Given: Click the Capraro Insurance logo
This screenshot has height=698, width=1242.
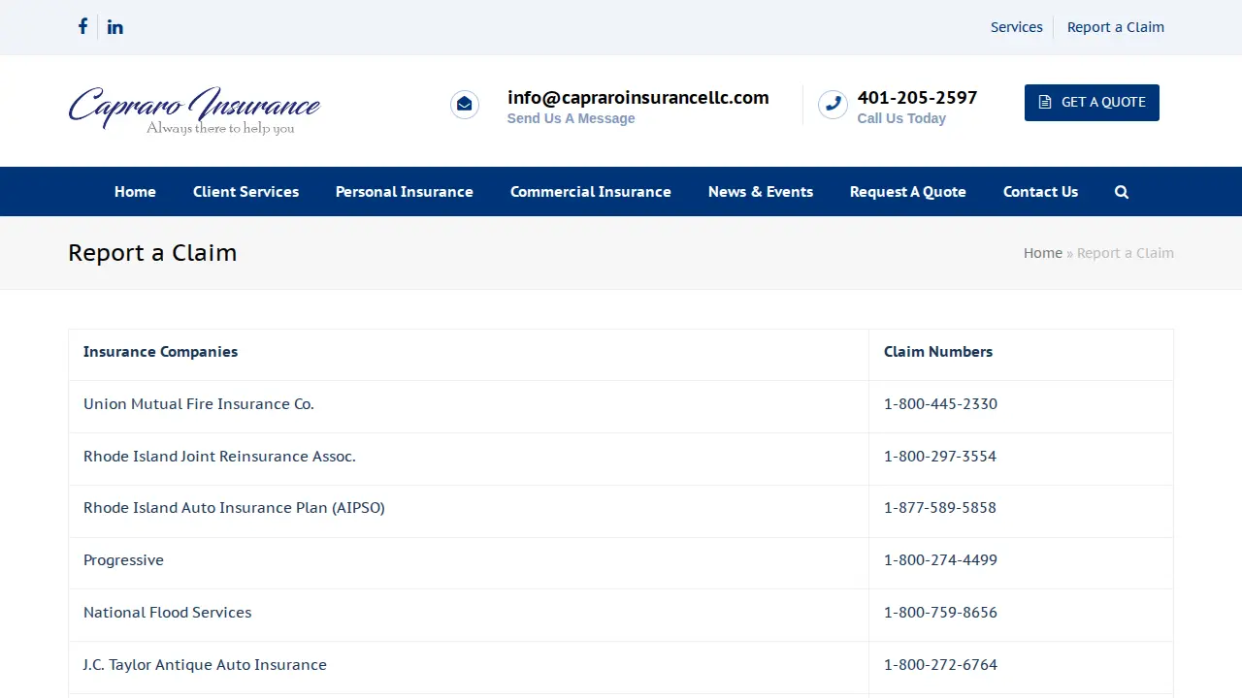Looking at the screenshot, I should (x=194, y=111).
